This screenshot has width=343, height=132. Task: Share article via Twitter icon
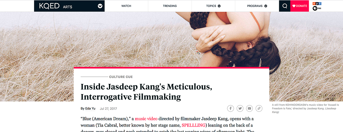coord(240,109)
